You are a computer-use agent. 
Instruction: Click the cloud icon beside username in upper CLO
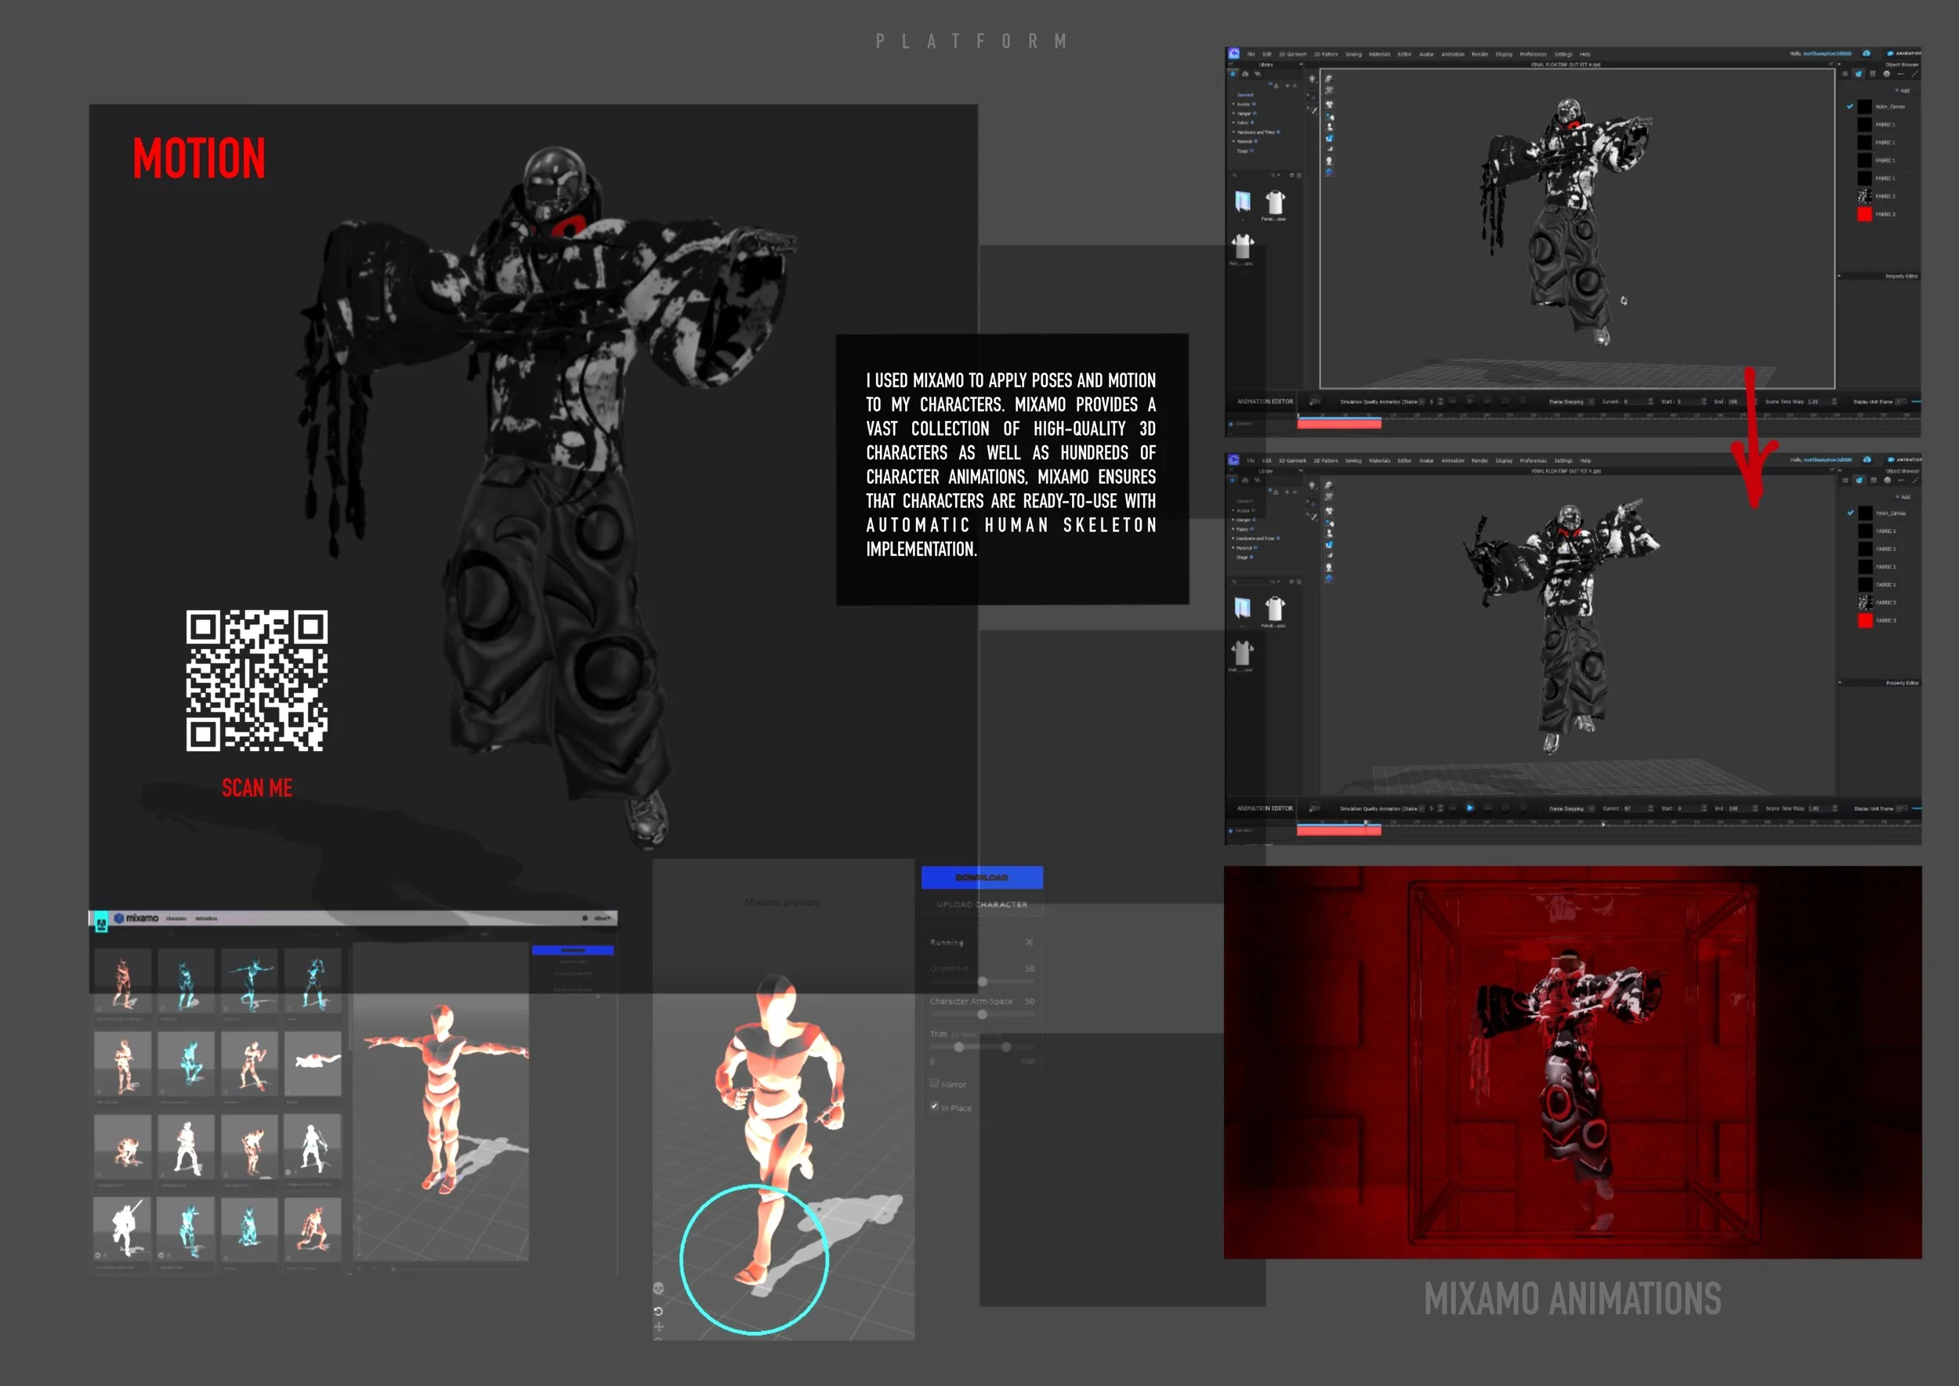coord(1866,54)
